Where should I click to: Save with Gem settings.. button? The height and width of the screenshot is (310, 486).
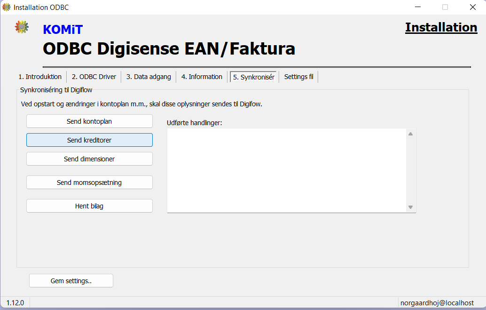pyautogui.click(x=71, y=281)
